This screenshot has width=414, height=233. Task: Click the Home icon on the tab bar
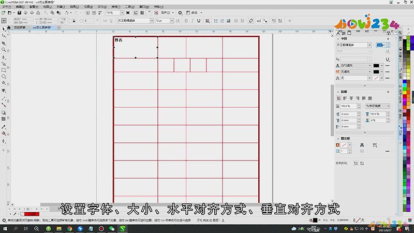[9, 27]
